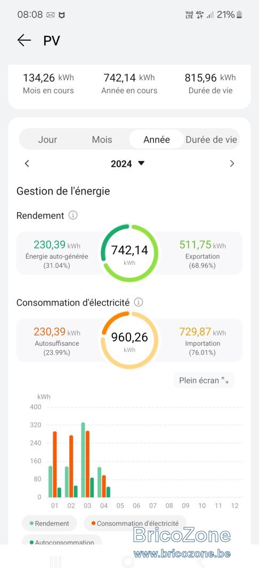
Task: Tap the month 03 bars in the chart
Action: (x=87, y=459)
